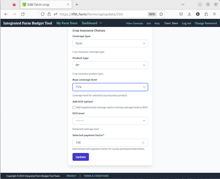Reload the page with the refresh icon
Viewport: 220px width, 179px height.
point(23,14)
